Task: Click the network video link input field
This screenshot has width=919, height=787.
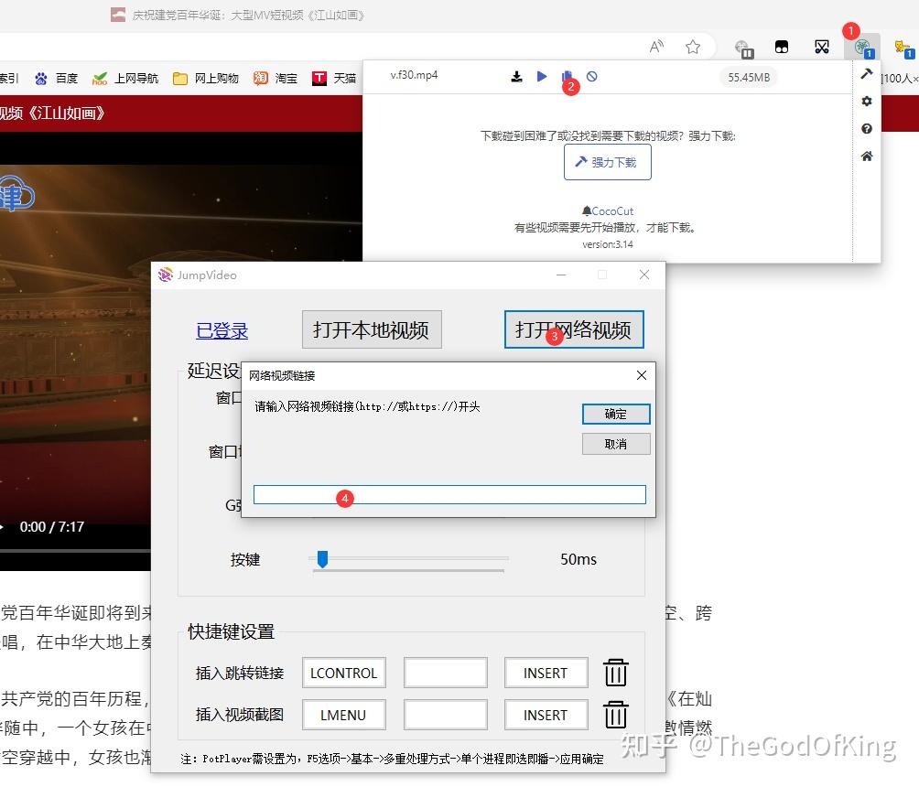Action: point(449,494)
